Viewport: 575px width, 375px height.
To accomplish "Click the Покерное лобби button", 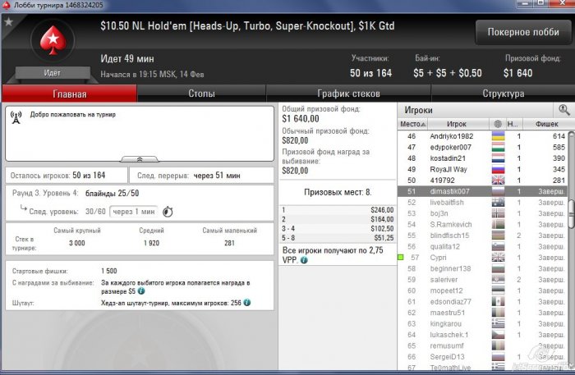I will click(523, 32).
